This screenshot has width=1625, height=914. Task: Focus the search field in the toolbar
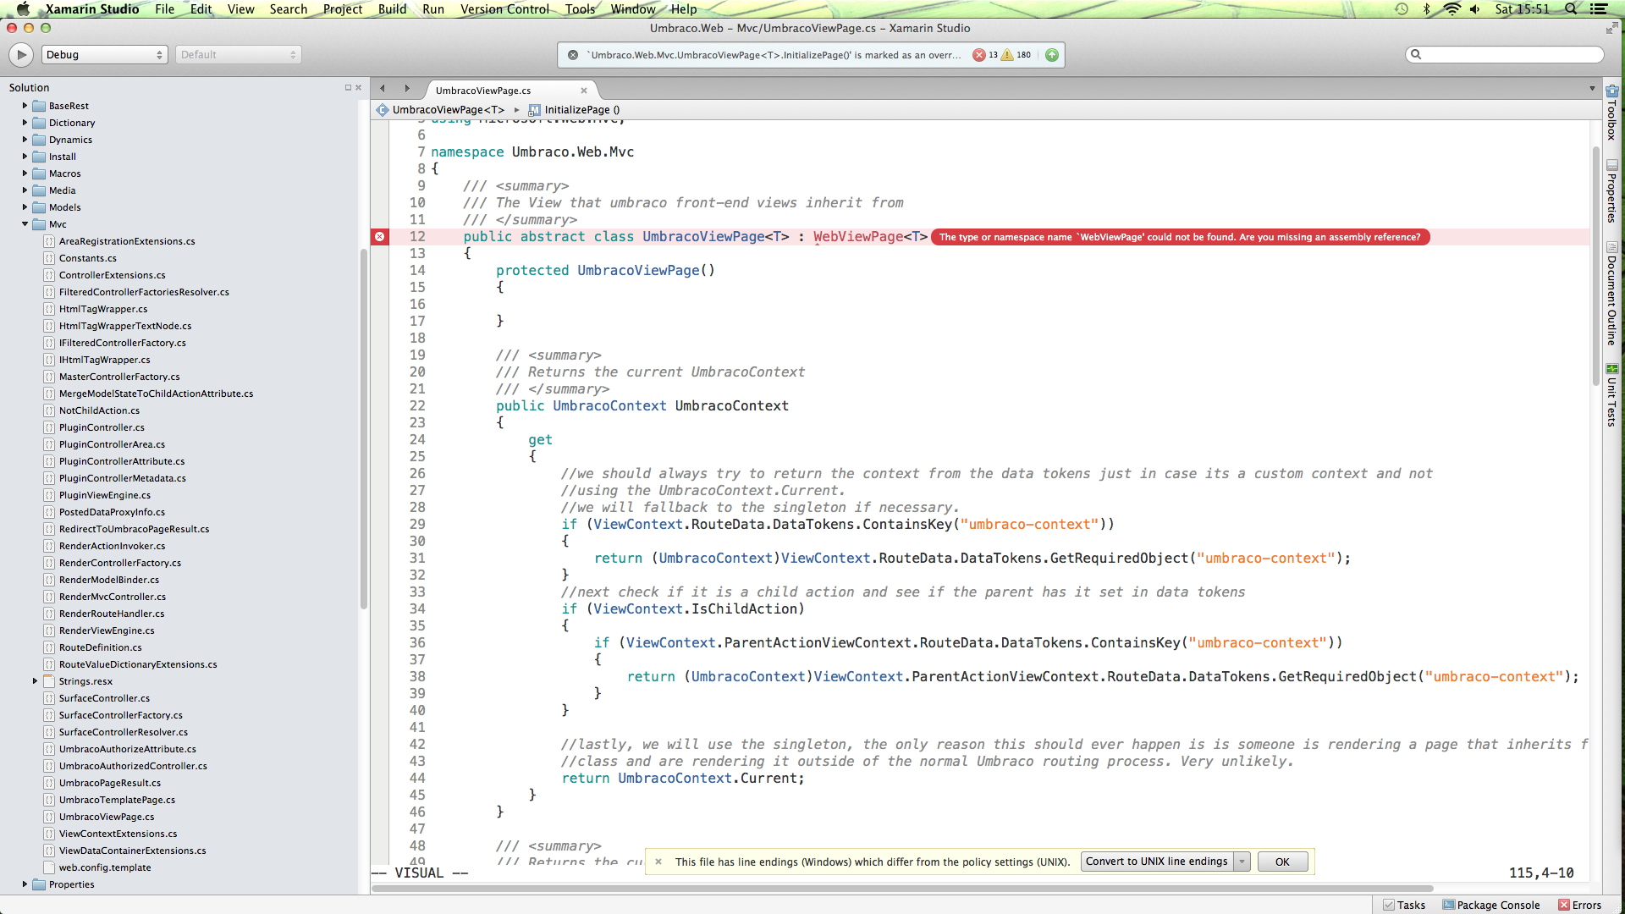click(1505, 54)
